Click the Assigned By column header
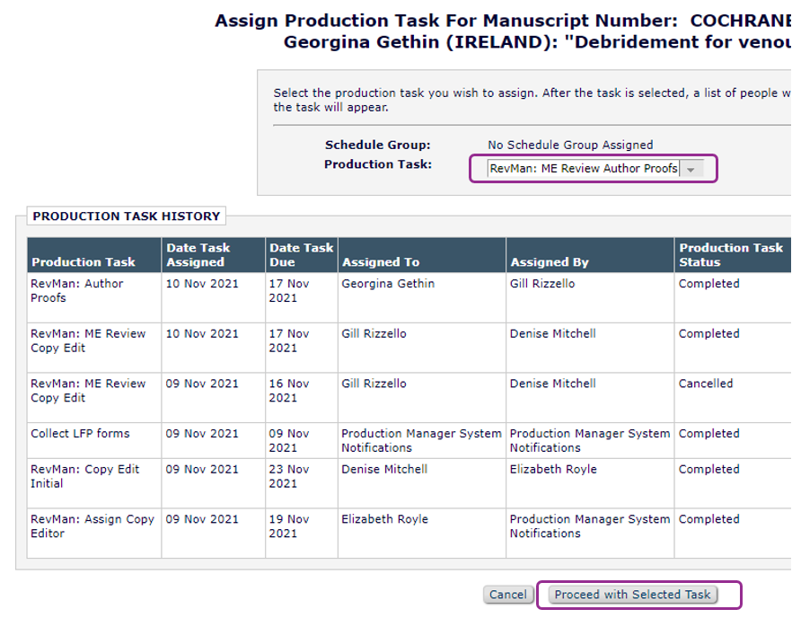Viewport: 792px width, 618px height. pyautogui.click(x=550, y=262)
